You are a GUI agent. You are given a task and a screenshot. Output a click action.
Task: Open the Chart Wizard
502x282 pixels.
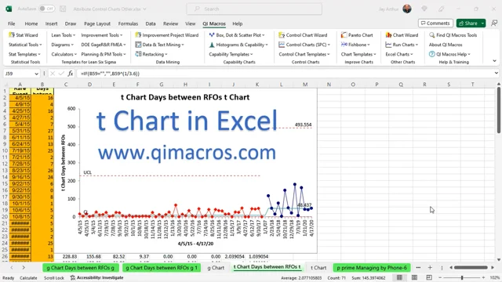pyautogui.click(x=402, y=35)
